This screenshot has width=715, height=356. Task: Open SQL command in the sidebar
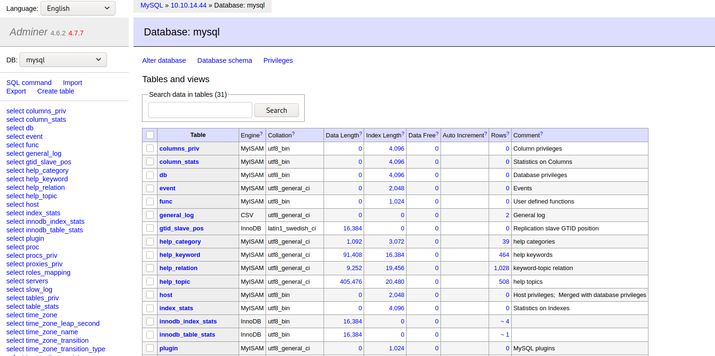[x=29, y=83]
